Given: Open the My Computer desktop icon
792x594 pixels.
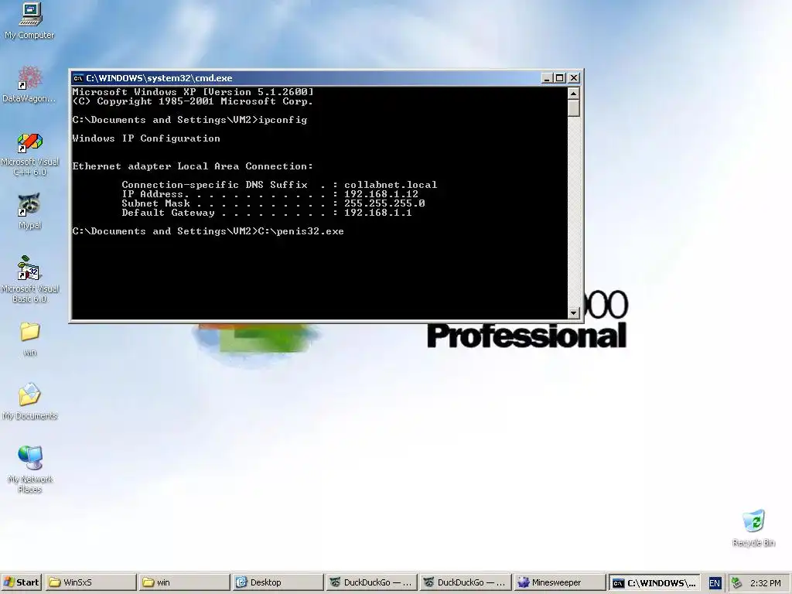Looking at the screenshot, I should click(30, 21).
